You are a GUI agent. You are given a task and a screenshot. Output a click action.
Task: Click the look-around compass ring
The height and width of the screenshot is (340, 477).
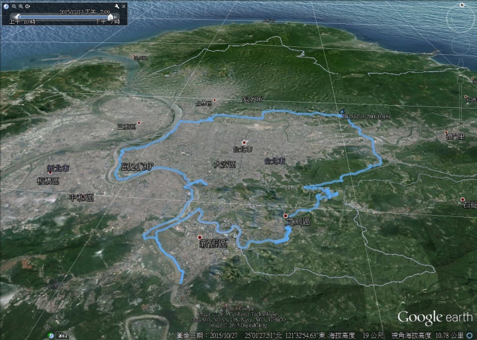(x=461, y=19)
